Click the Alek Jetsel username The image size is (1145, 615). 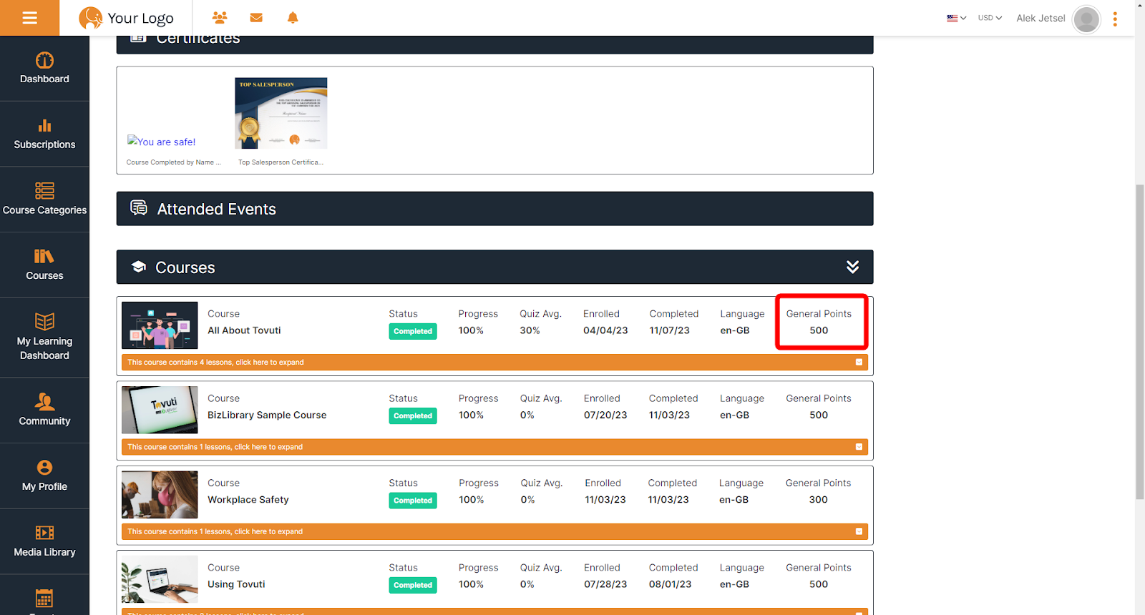pos(1041,19)
